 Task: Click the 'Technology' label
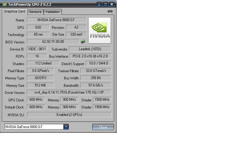click(x=16, y=35)
